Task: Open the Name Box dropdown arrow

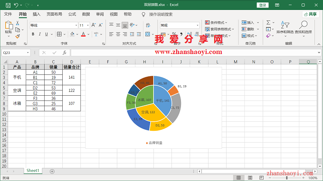Action: click(28, 53)
